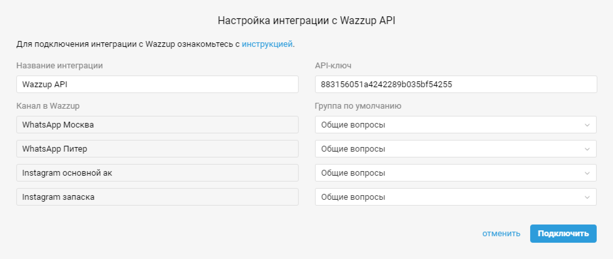The height and width of the screenshot is (259, 613).
Task: Open group dropdown for WhatsApp Москва
Action: [x=456, y=125]
